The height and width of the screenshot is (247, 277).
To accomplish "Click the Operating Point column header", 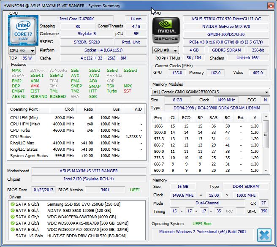I will [29, 109].
